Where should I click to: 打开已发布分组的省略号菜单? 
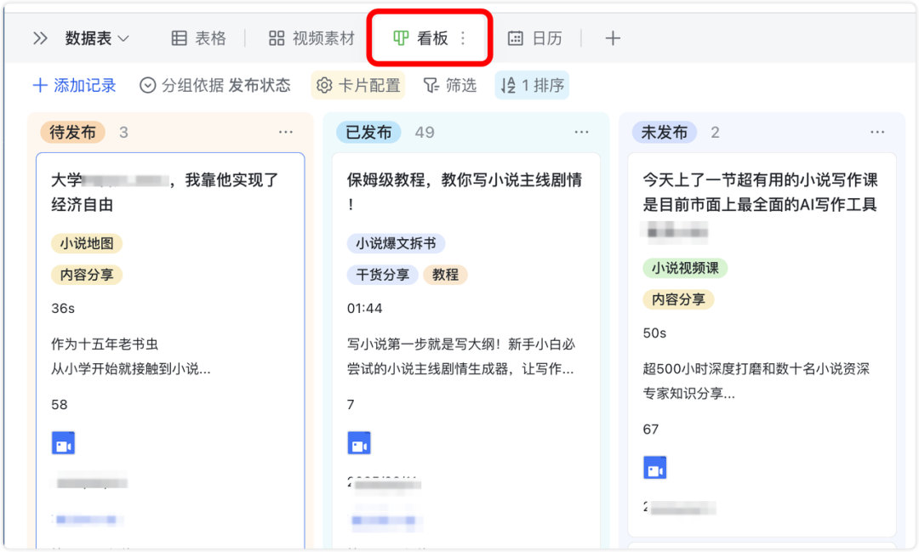(x=582, y=132)
